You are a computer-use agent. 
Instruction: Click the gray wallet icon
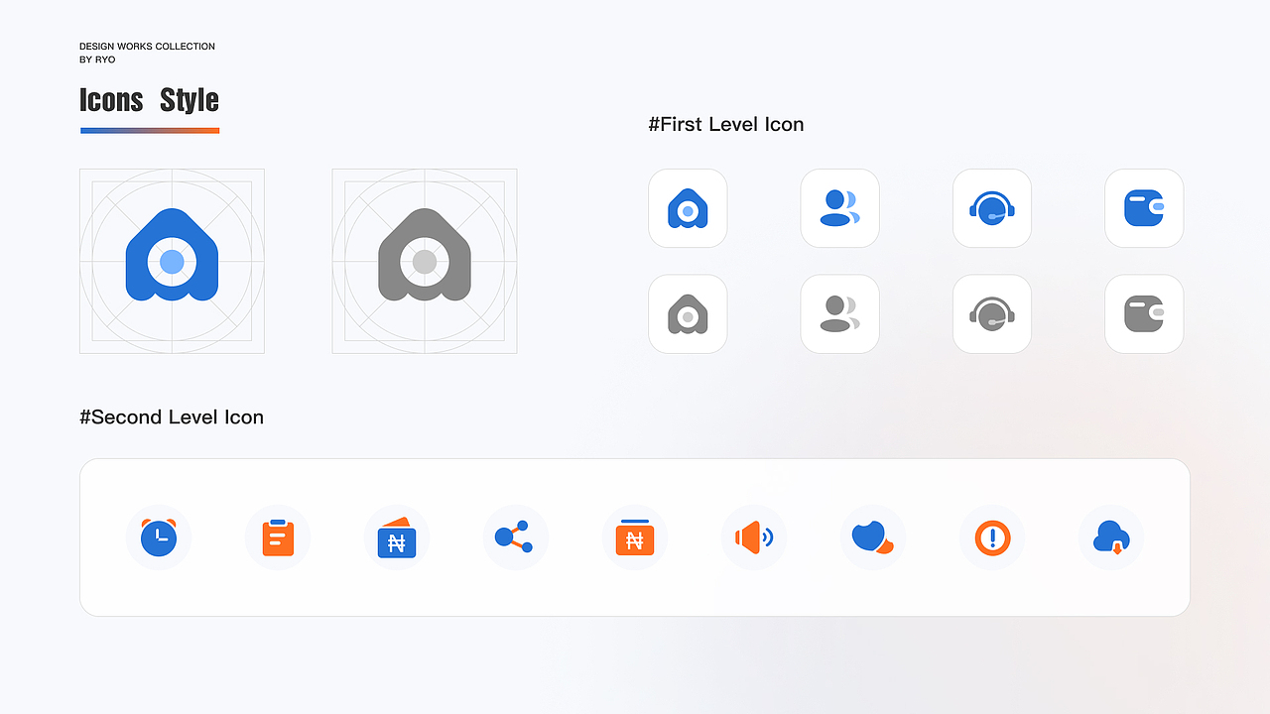click(1144, 314)
